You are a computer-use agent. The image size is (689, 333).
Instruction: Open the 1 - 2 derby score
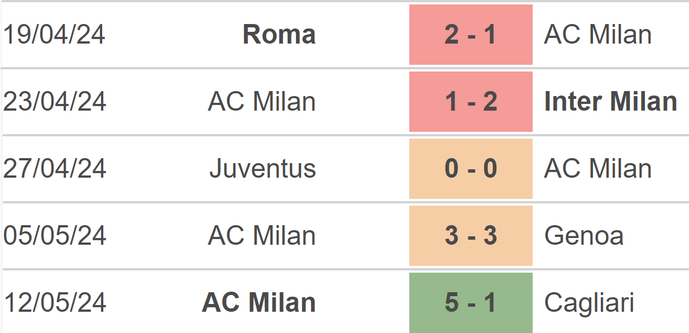point(471,102)
